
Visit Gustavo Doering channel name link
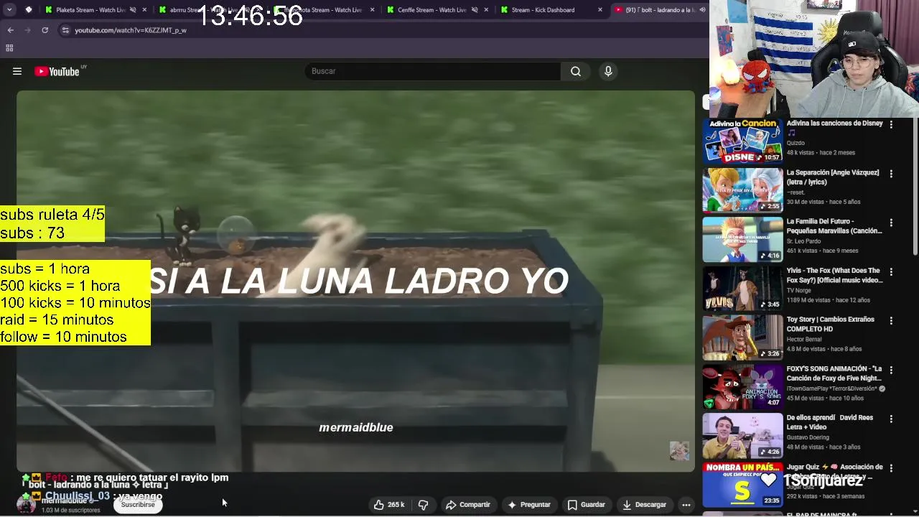(808, 437)
